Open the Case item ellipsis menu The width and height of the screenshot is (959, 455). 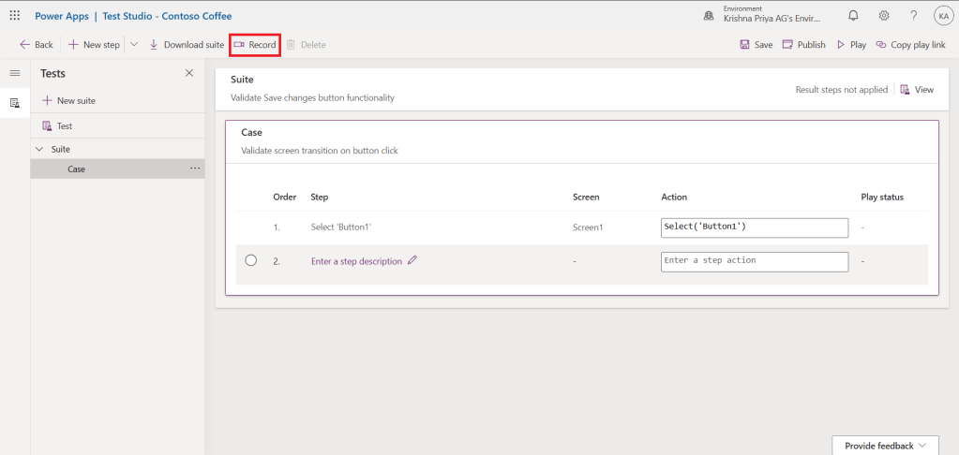[195, 169]
